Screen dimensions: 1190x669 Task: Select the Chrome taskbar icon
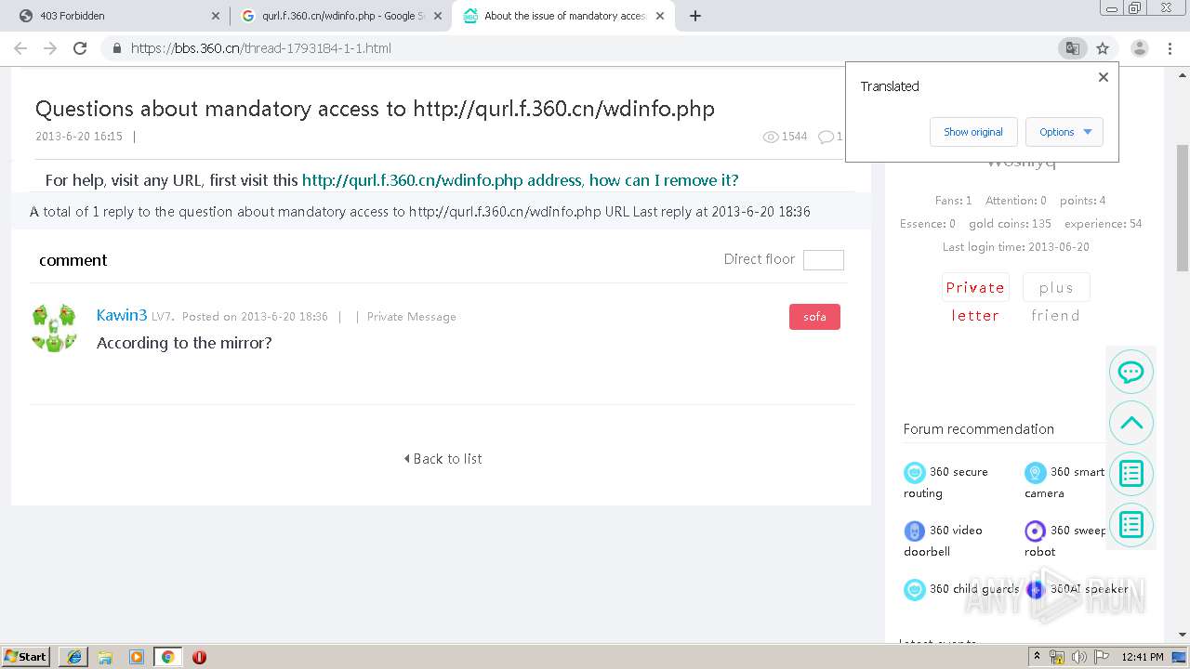click(167, 657)
